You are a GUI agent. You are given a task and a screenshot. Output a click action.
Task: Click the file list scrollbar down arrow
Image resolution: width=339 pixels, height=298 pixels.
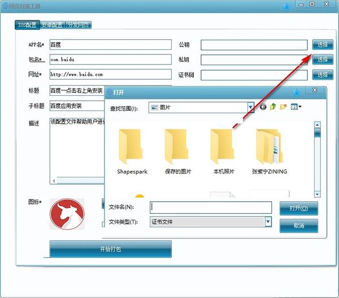pyautogui.click(x=317, y=194)
